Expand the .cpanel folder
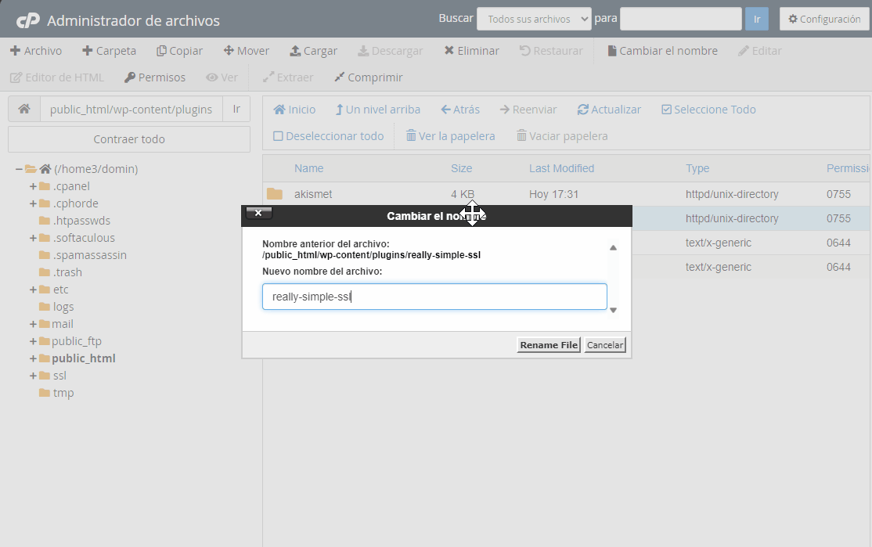 click(x=33, y=186)
